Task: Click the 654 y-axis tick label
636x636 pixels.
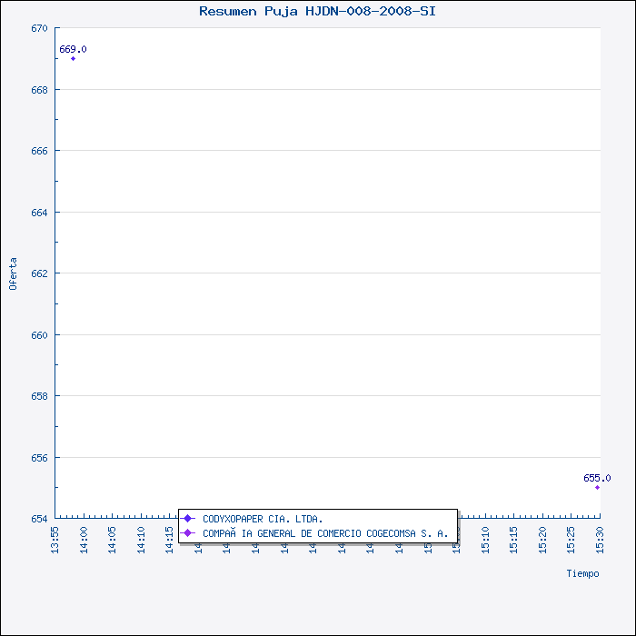Action: point(38,518)
